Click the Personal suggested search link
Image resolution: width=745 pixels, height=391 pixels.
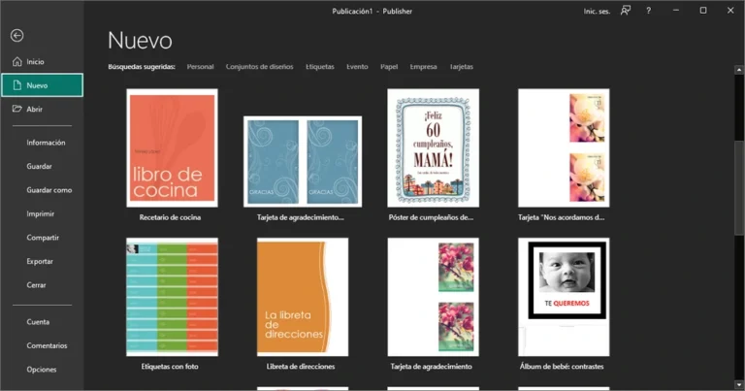tap(200, 67)
